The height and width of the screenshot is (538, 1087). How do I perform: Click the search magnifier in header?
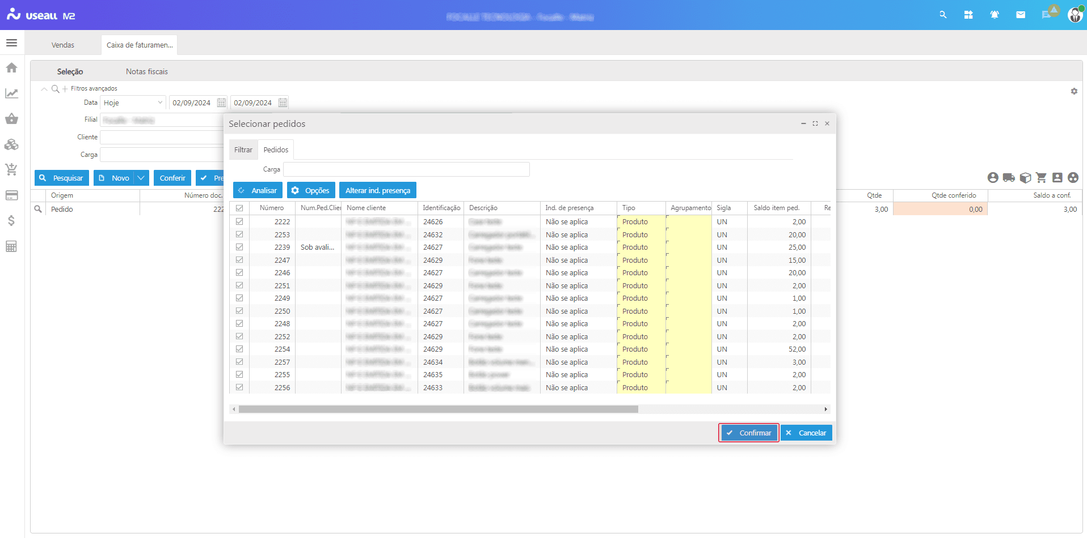943,15
